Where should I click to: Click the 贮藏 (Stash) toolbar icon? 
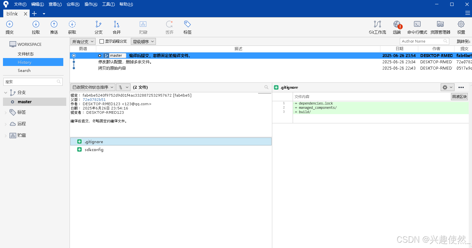143,24
